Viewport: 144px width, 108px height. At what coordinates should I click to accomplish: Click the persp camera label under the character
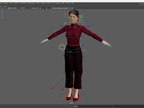click(71, 103)
